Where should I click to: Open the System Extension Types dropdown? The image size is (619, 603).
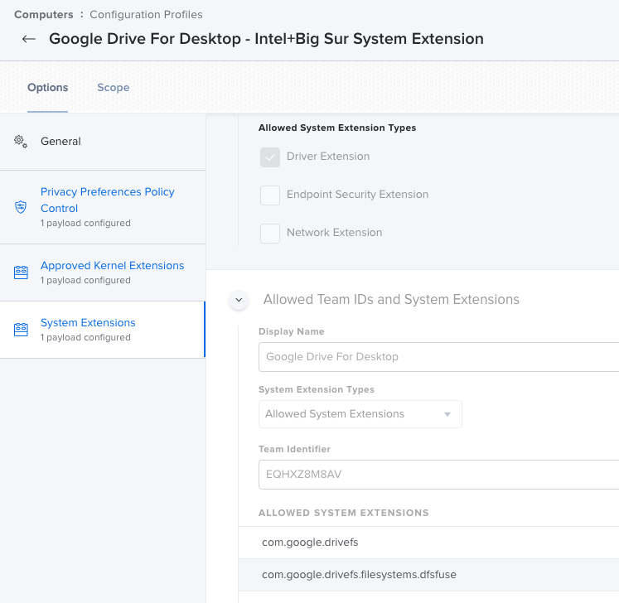[360, 414]
